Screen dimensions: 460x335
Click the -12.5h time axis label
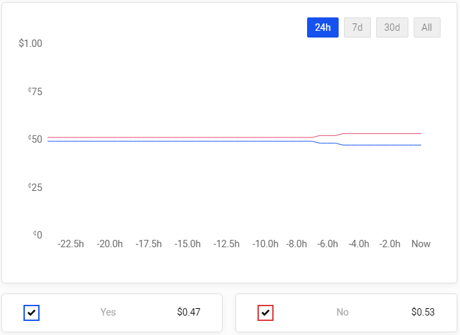(227, 244)
